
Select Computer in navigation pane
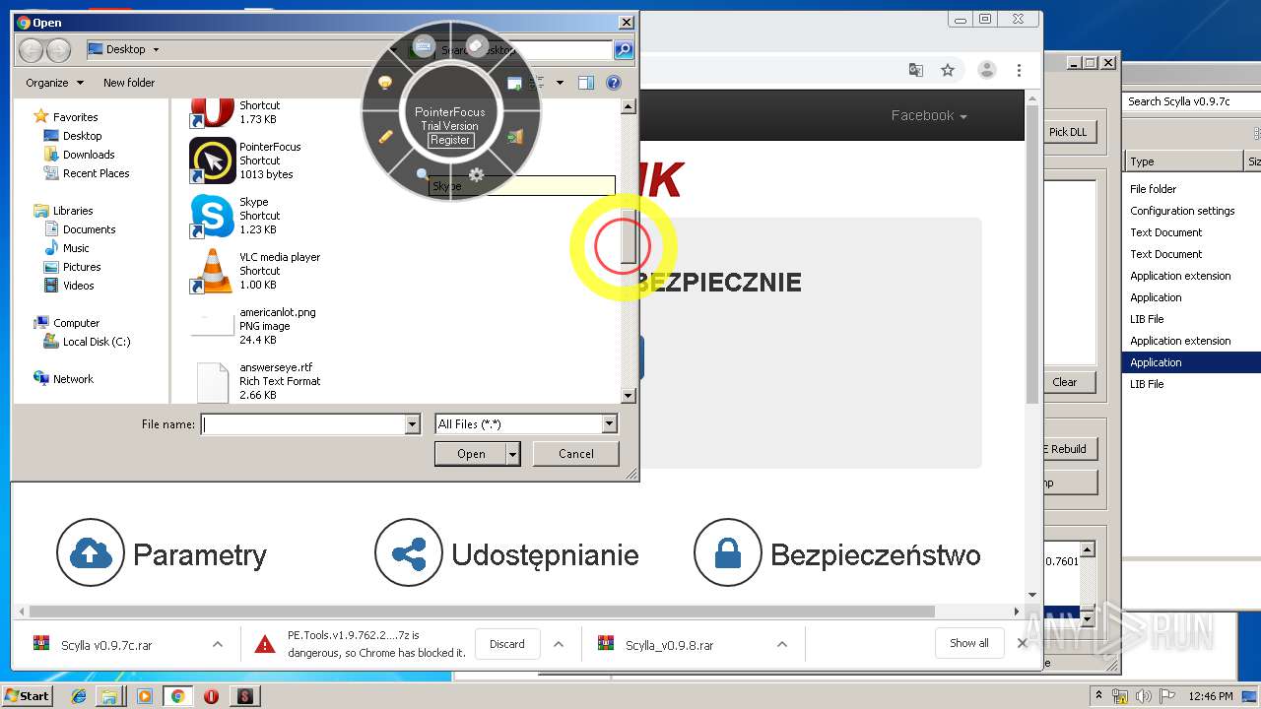(76, 323)
